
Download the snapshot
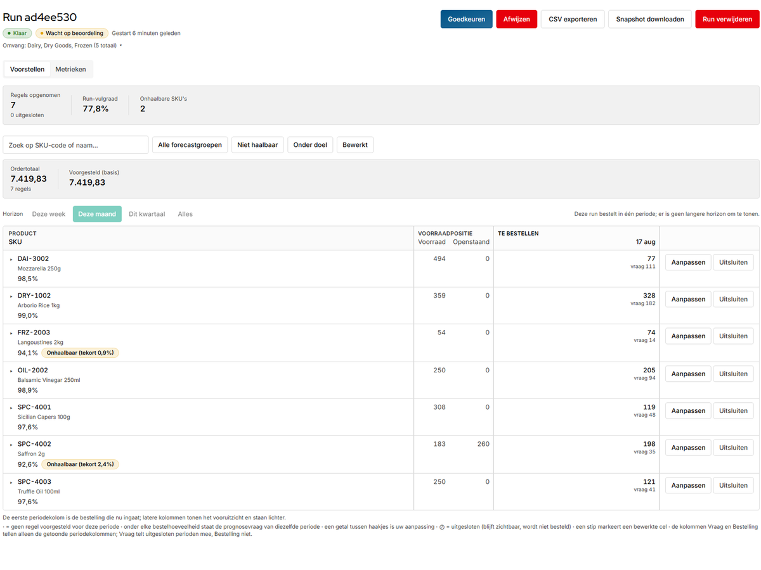(x=650, y=19)
